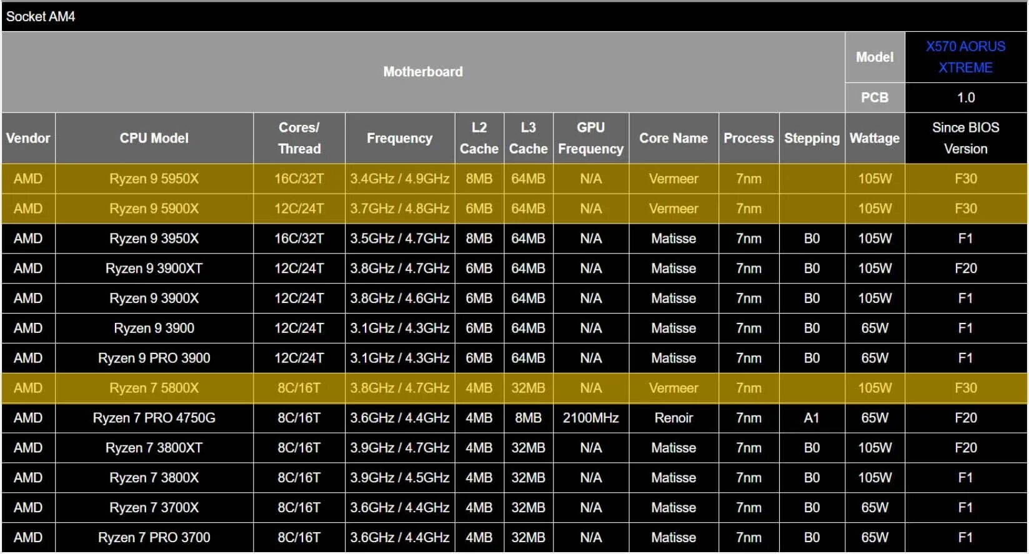
Task: Click F20 BIOS cell in Ryzen 7 PRO 4750G row
Action: click(x=966, y=418)
